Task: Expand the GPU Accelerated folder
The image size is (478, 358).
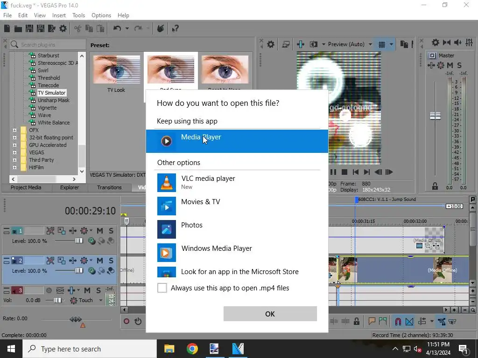Action: tap(14, 145)
